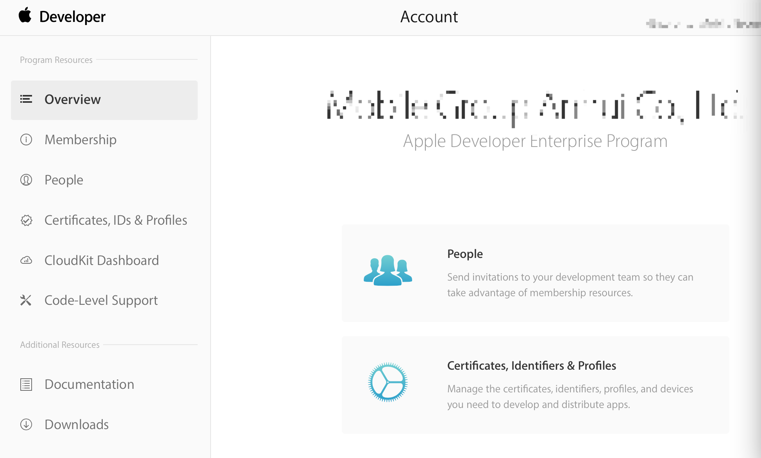Click the blue gear Certificates icon

point(388,382)
